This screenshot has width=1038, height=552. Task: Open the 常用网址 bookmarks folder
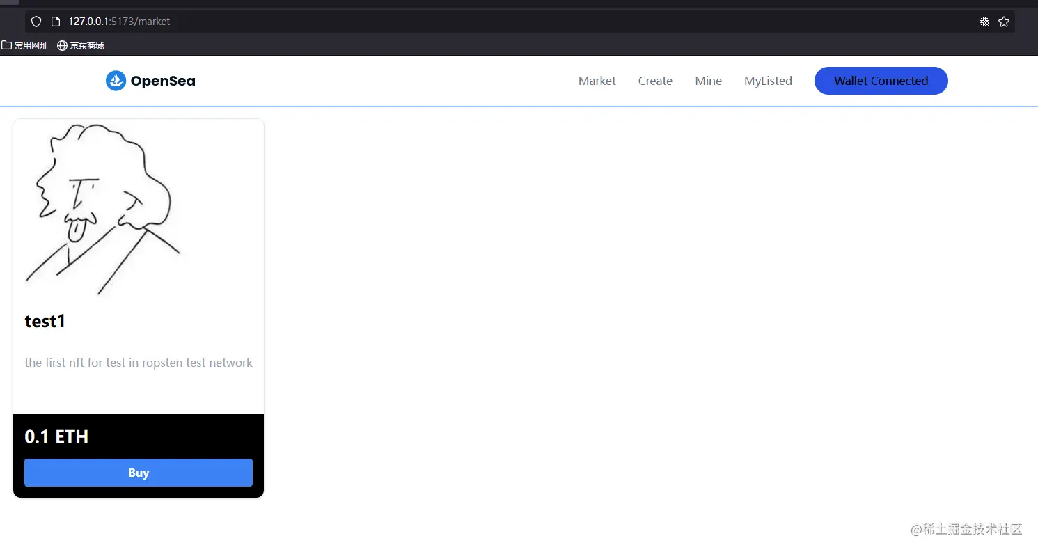[25, 46]
